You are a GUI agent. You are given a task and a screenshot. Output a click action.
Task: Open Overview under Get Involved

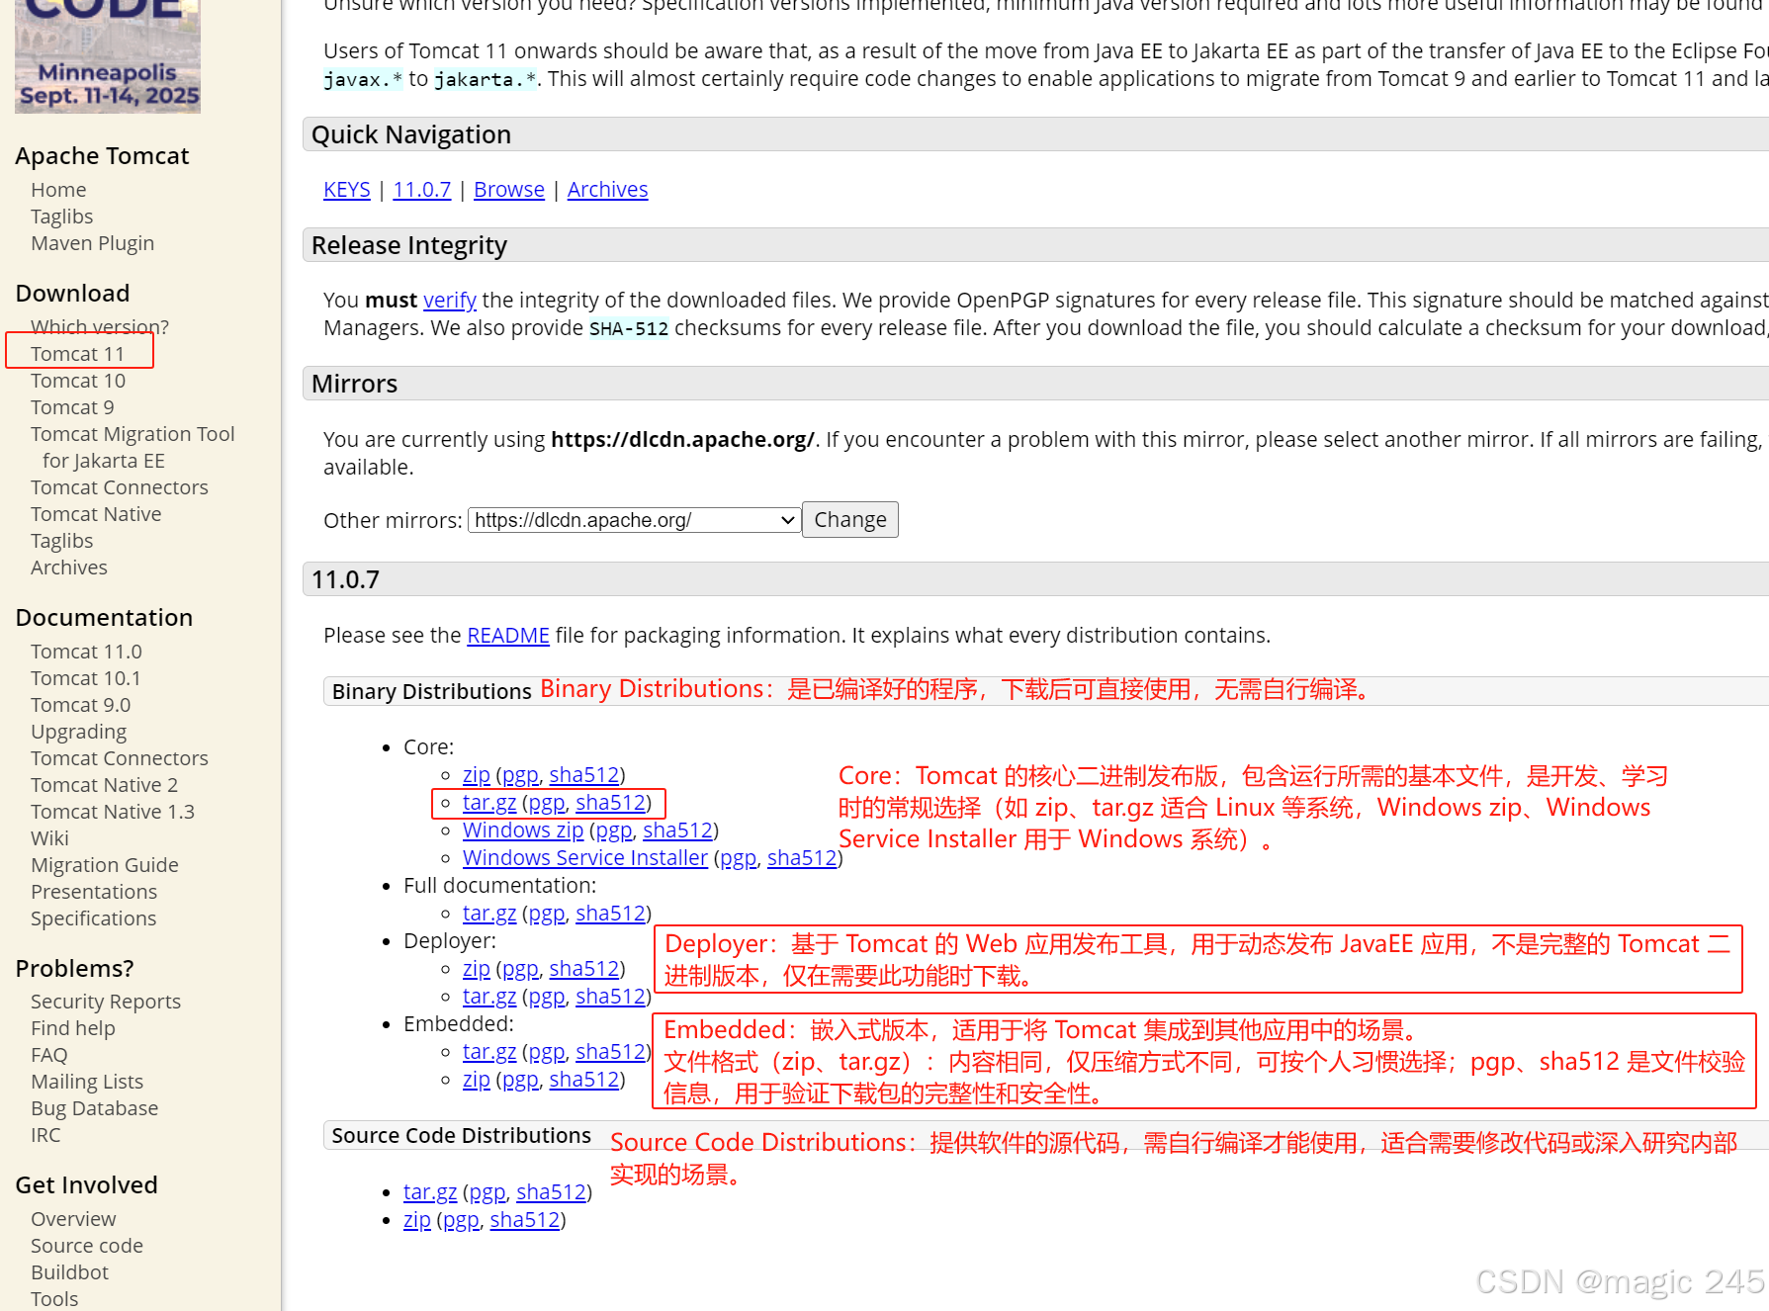73,1219
